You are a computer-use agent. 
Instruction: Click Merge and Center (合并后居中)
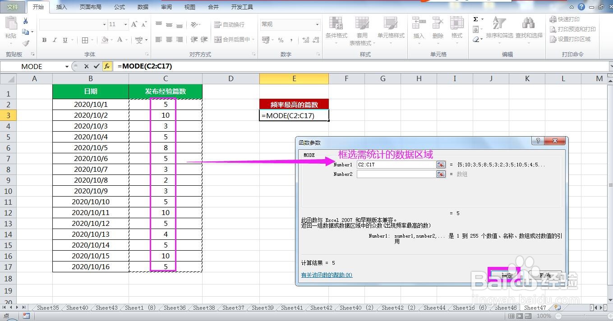point(232,40)
